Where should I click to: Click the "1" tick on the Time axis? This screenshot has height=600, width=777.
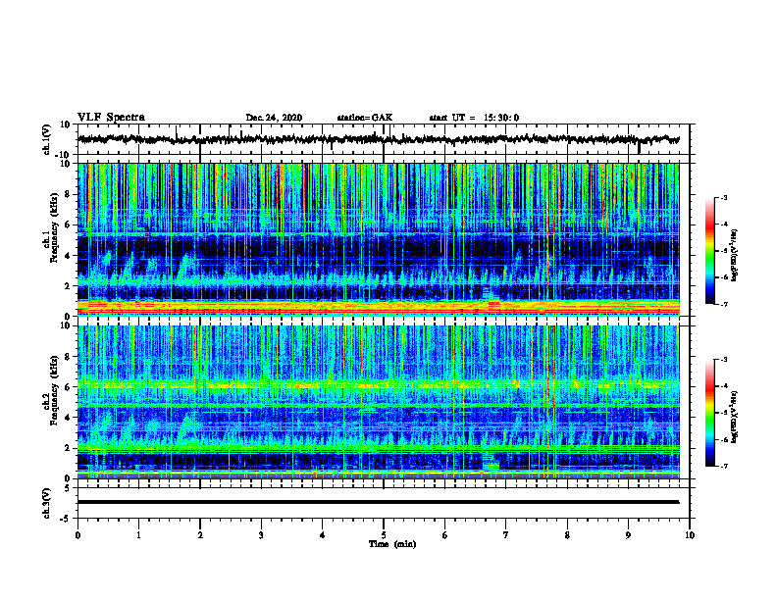[x=138, y=535]
